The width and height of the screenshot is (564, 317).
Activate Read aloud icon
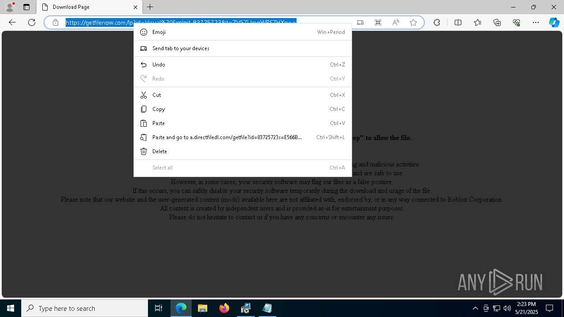396,22
